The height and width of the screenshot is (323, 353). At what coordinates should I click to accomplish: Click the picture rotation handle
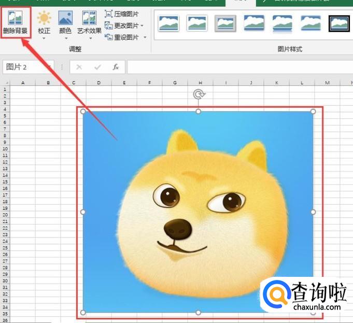[199, 94]
